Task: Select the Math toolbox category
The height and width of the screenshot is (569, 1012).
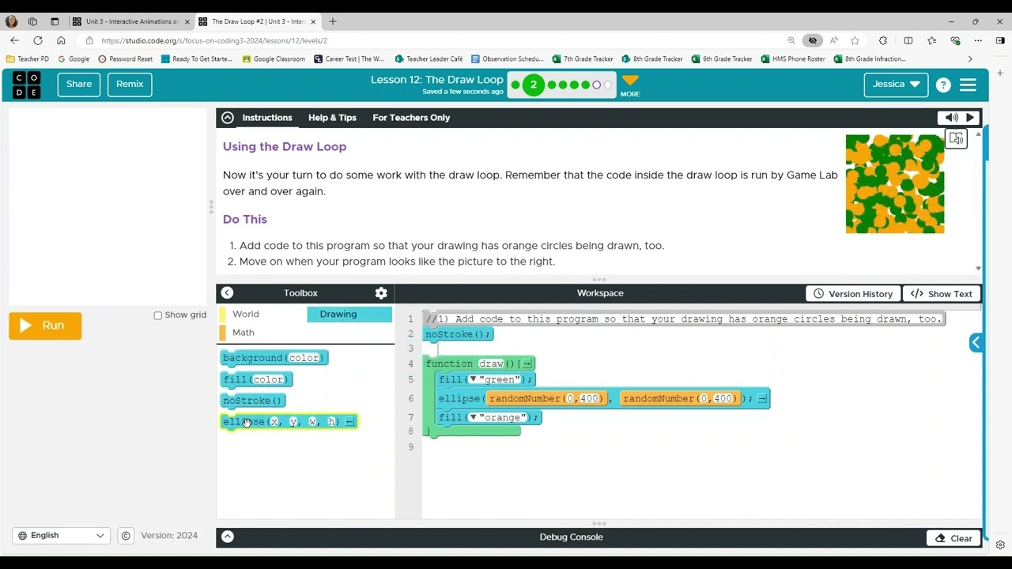Action: (261, 333)
